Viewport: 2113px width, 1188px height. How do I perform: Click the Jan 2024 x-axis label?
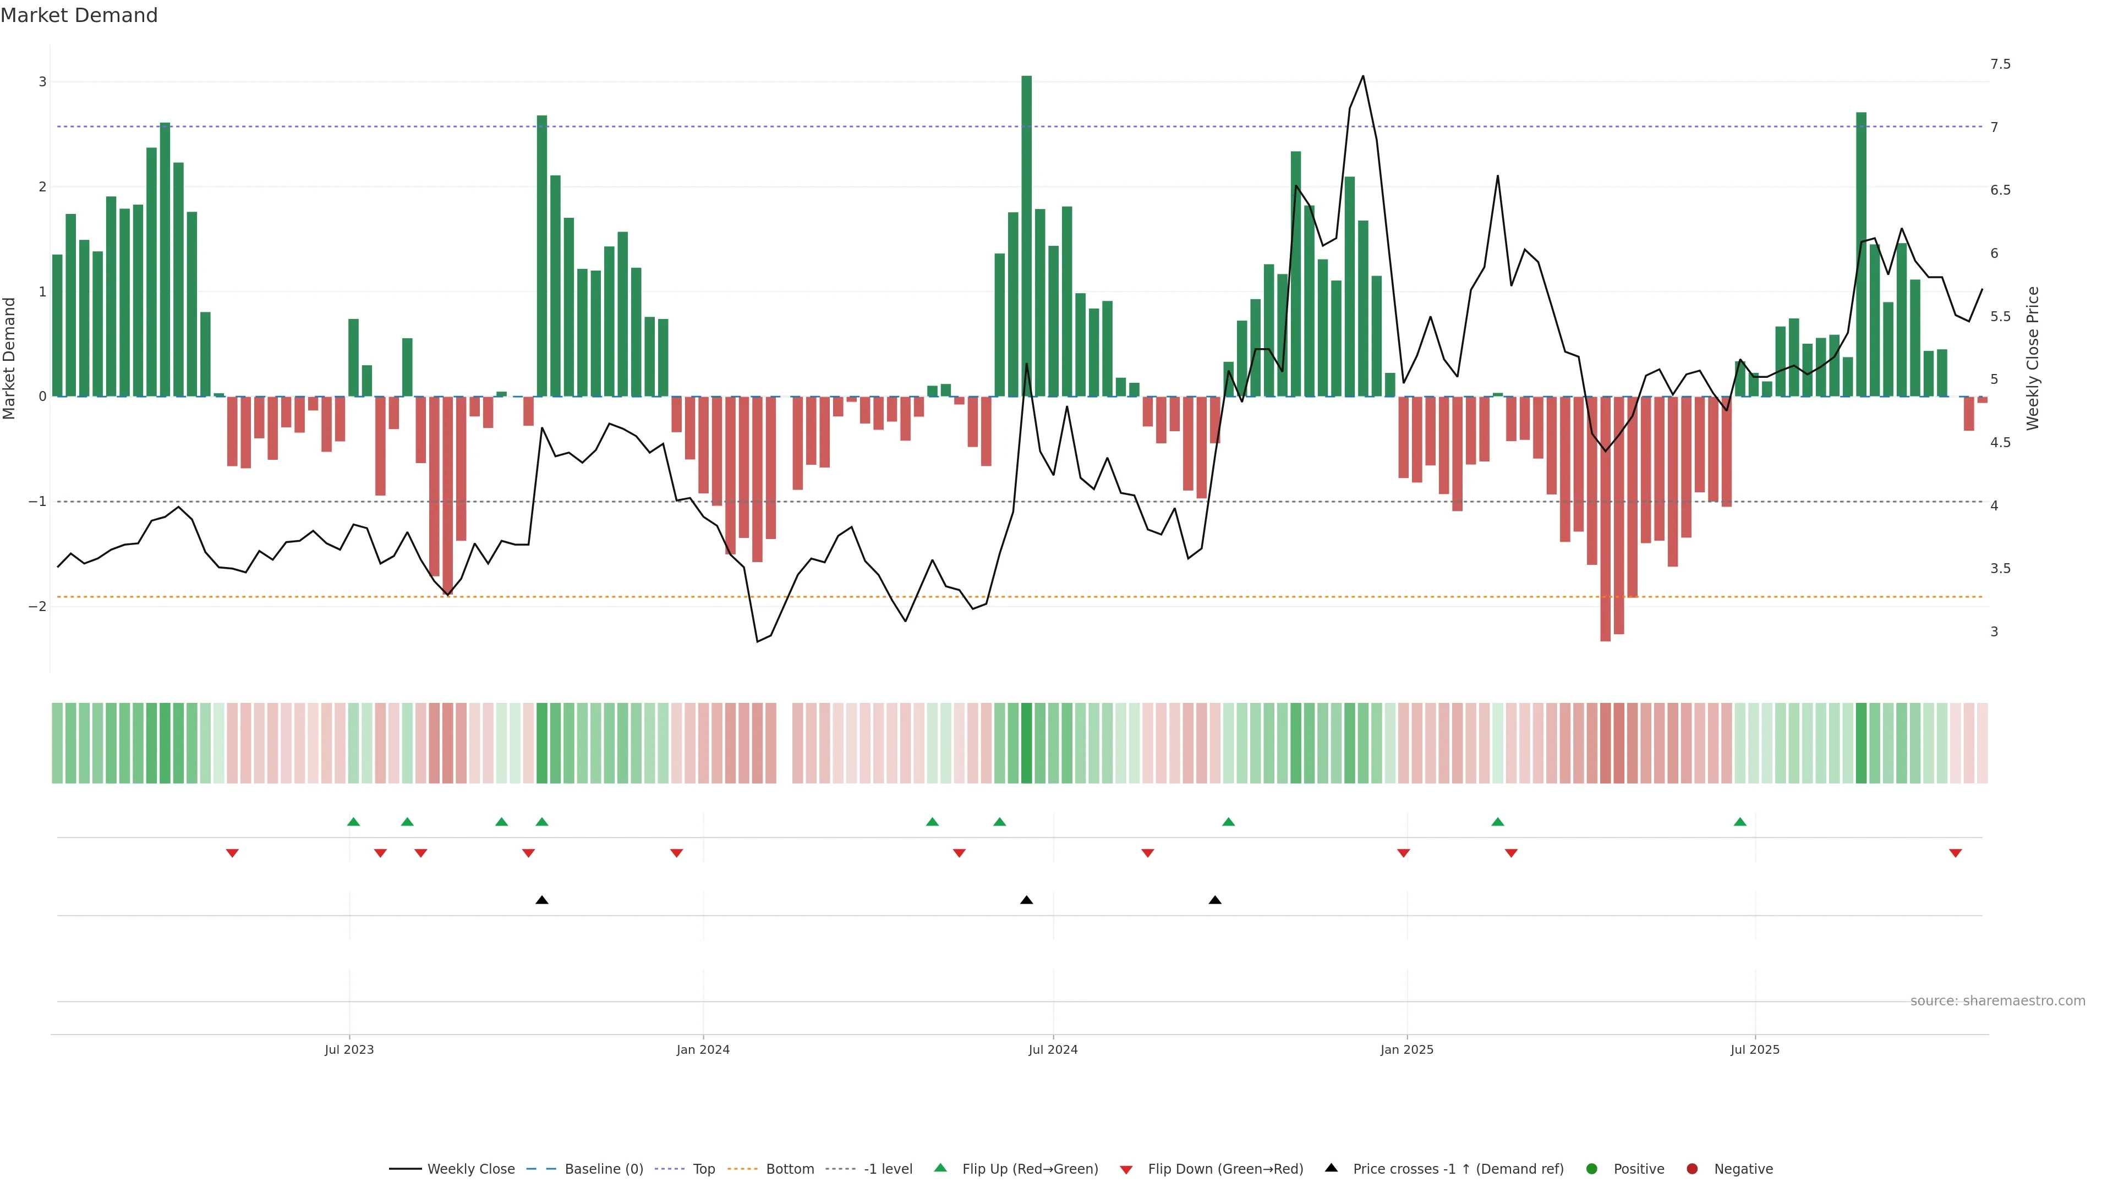(x=703, y=1049)
